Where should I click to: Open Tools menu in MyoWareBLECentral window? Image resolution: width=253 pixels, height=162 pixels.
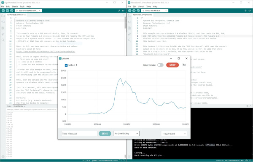point(22,6)
